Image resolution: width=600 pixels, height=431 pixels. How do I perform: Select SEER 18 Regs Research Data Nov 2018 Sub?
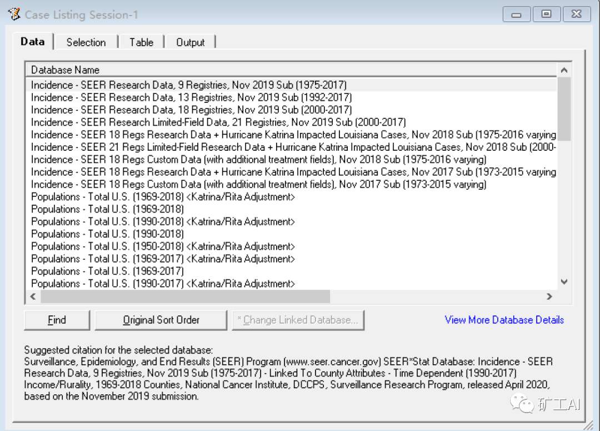(x=291, y=135)
